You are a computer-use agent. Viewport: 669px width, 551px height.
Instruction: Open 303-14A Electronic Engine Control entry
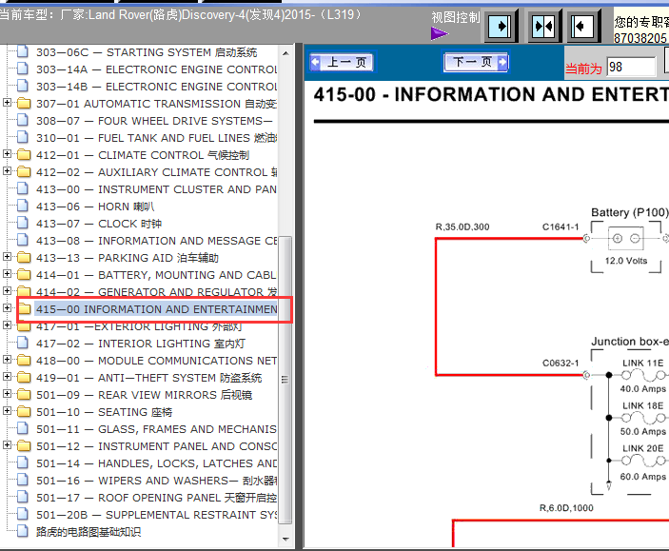click(156, 69)
